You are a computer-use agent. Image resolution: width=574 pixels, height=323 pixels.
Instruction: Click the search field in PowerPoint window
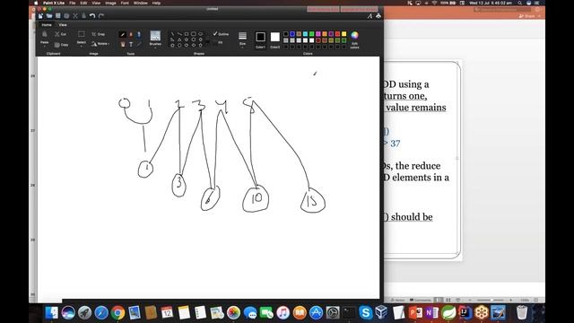pos(501,9)
